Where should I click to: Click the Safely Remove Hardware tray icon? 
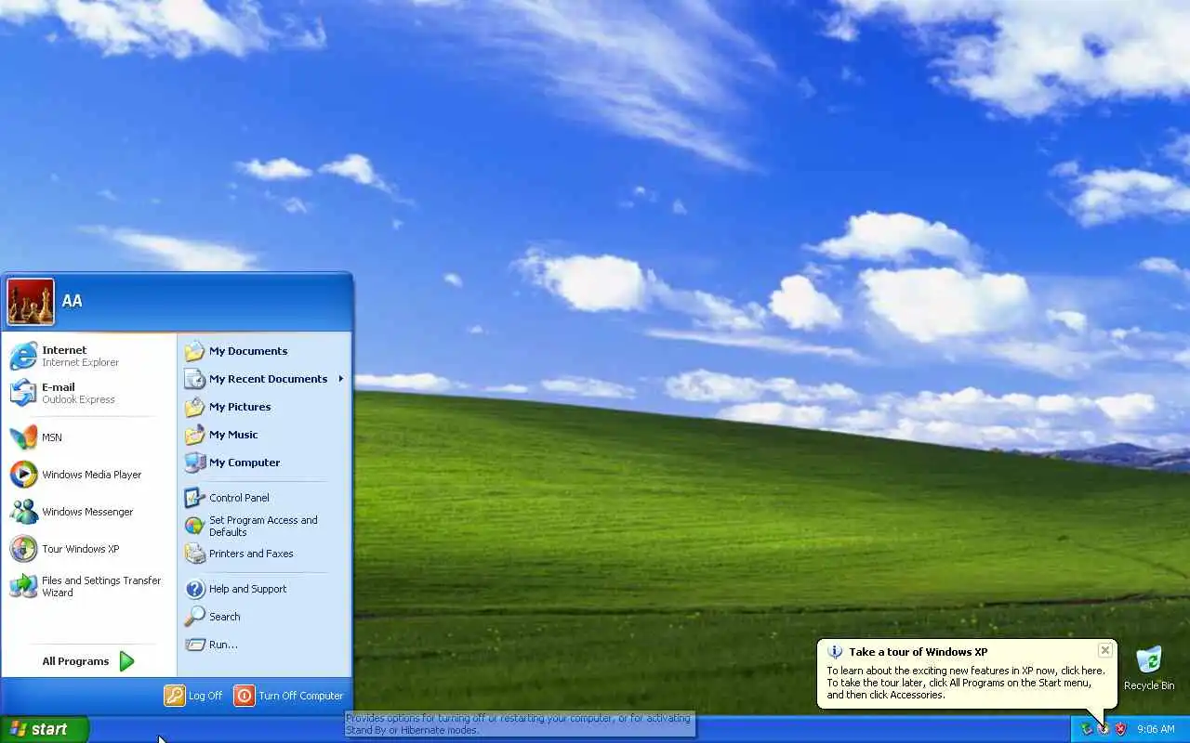point(1086,729)
